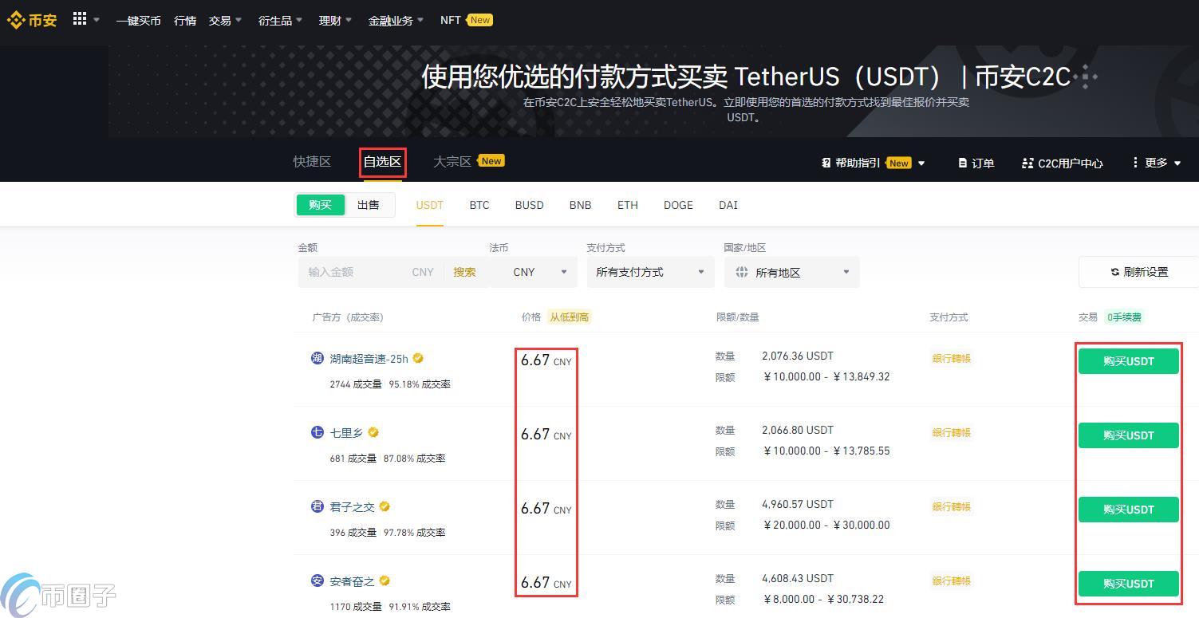Click 湖南超音速-25h avatar icon
The height and width of the screenshot is (618, 1199).
pyautogui.click(x=317, y=358)
